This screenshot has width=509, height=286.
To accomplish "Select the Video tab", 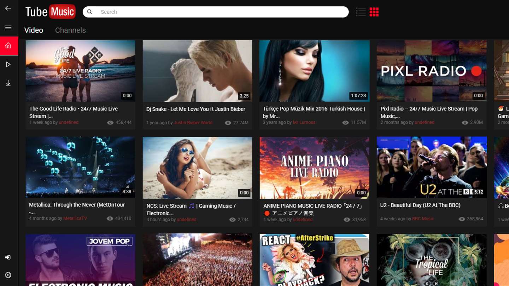I will pos(34,30).
